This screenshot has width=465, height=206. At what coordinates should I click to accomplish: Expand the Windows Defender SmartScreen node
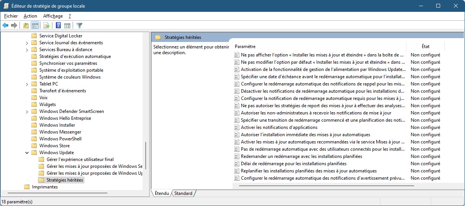[x=27, y=111]
